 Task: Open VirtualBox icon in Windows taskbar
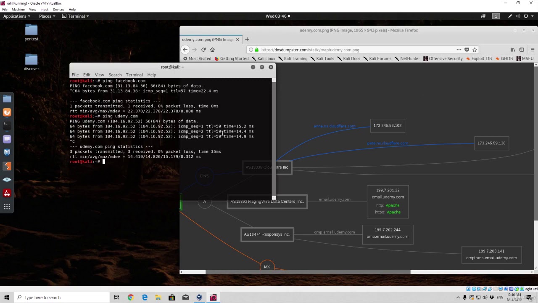(x=199, y=298)
